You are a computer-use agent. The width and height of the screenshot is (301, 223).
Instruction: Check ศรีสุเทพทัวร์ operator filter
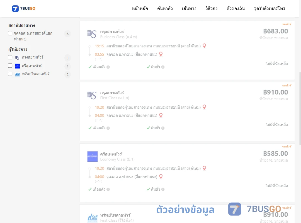[10, 66]
